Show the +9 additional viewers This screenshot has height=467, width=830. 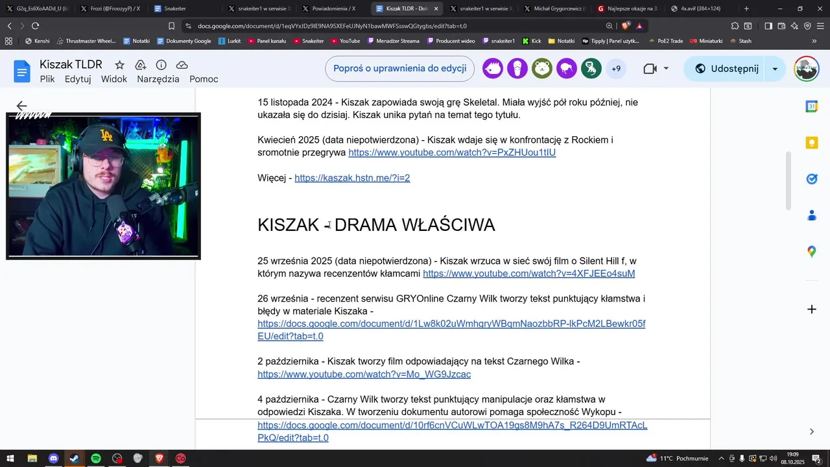(616, 69)
